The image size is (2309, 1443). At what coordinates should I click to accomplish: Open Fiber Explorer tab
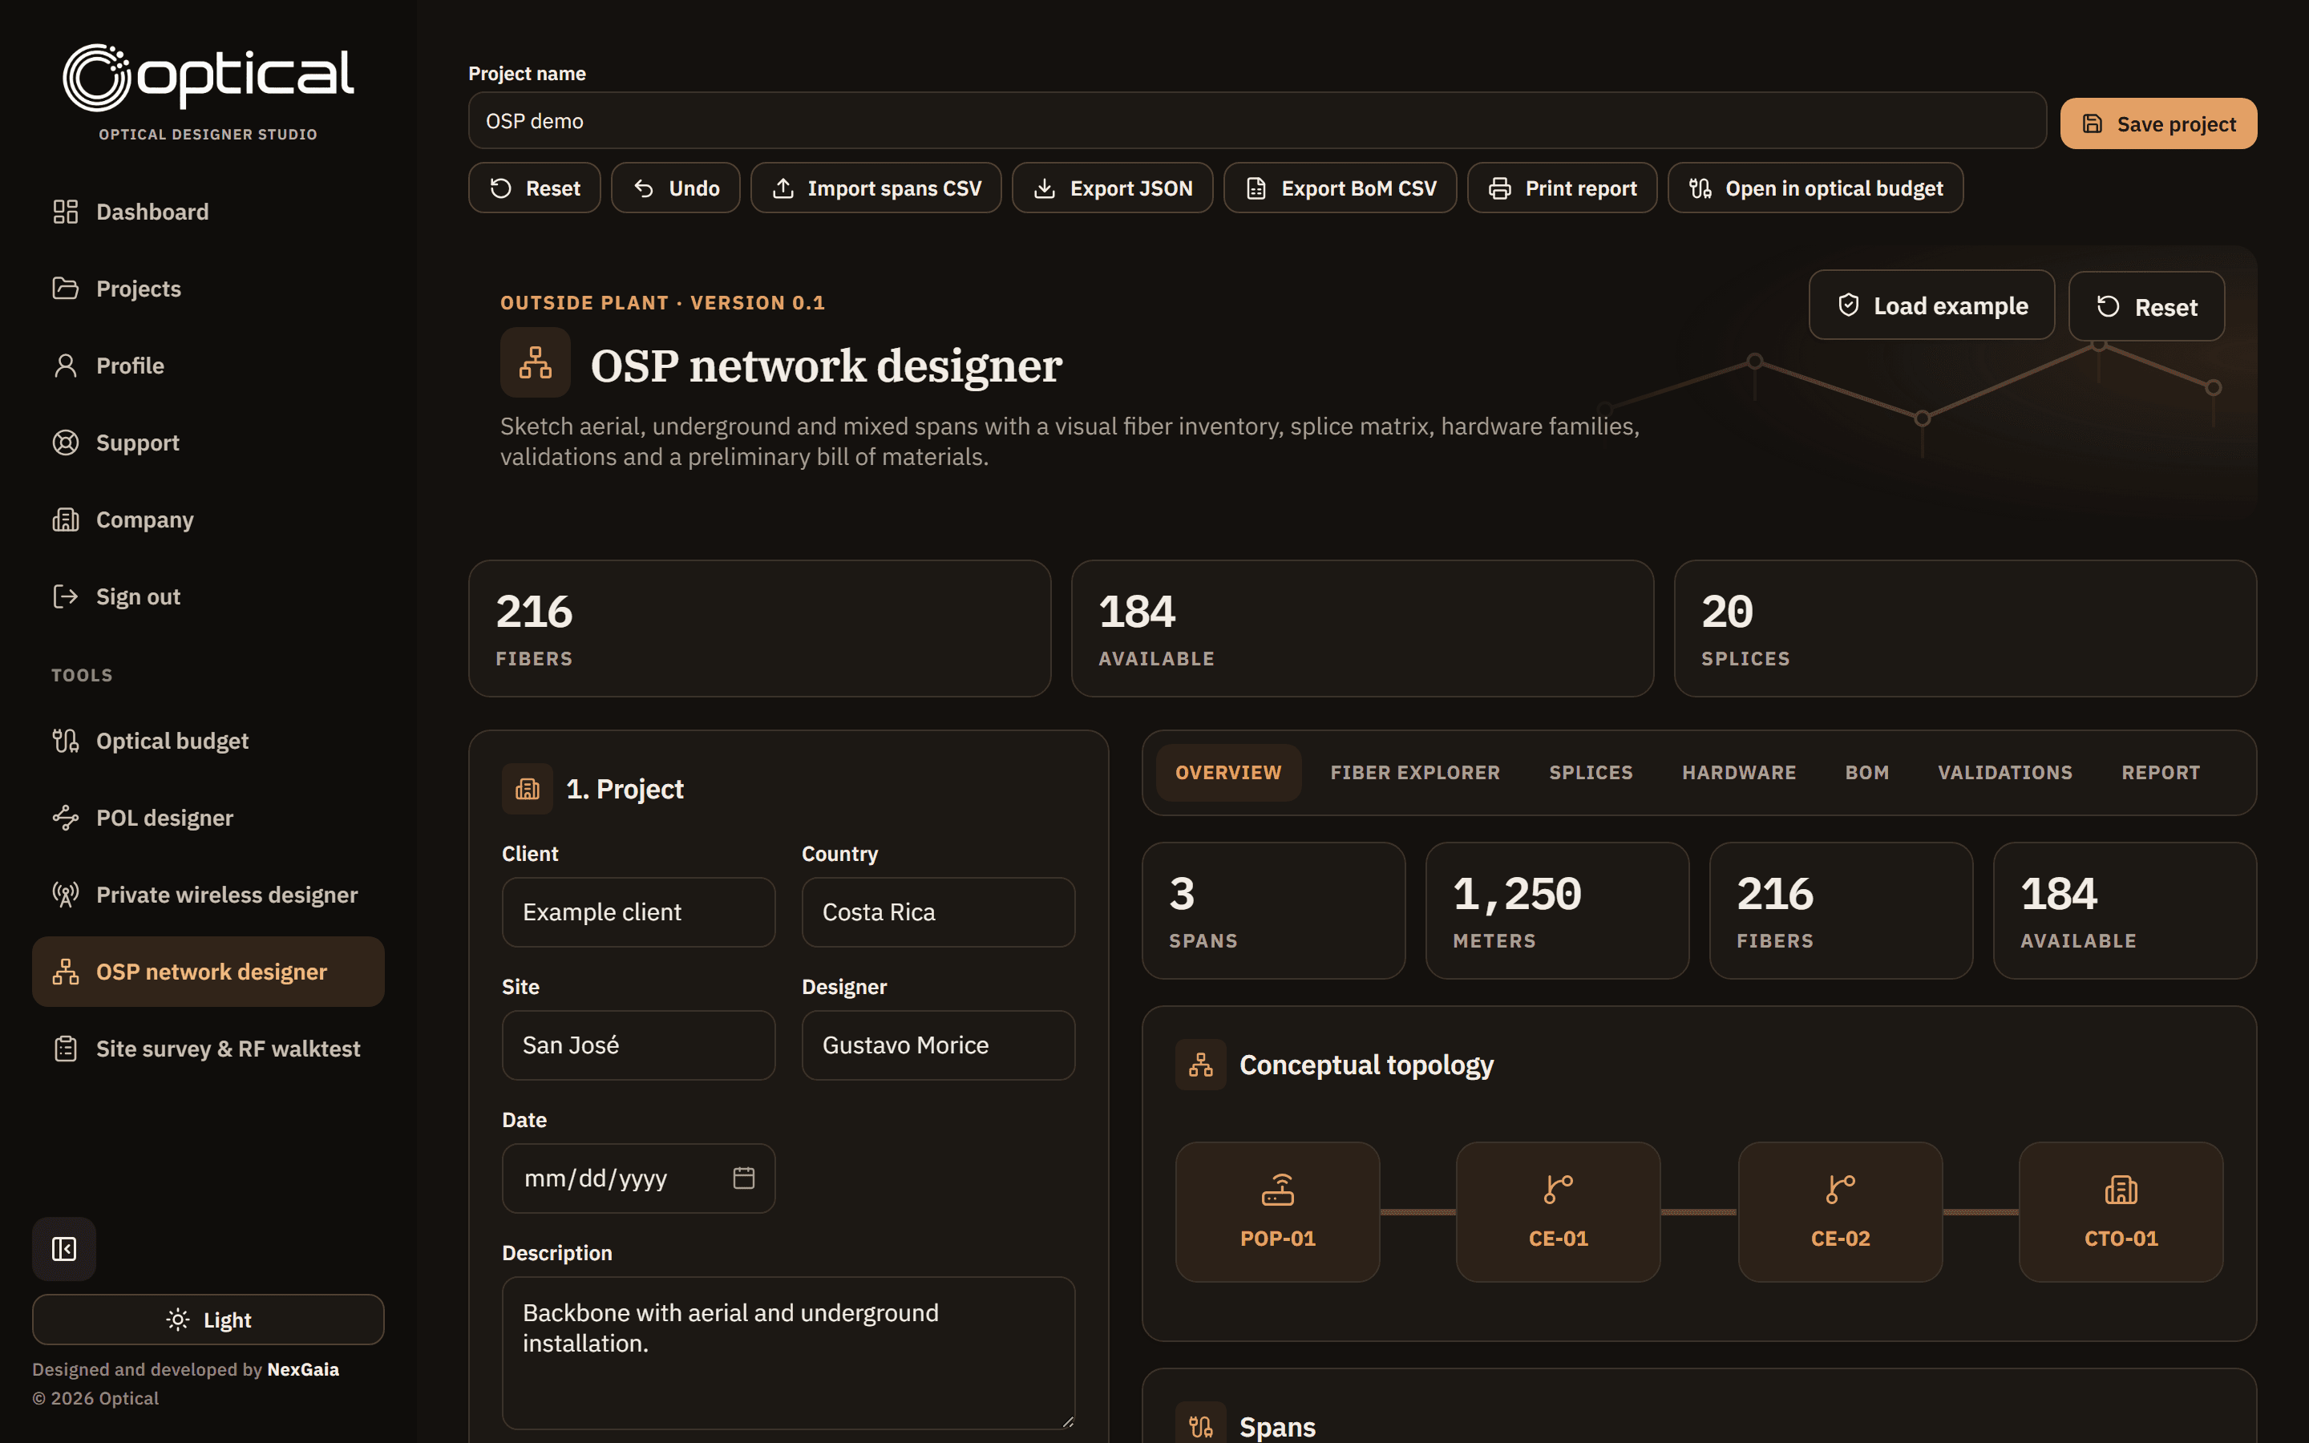click(1415, 772)
